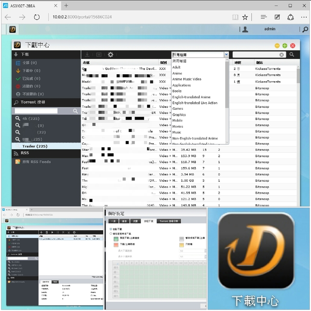Click the Torrent search input field in sidebar
The image size is (311, 311).
(x=42, y=111)
